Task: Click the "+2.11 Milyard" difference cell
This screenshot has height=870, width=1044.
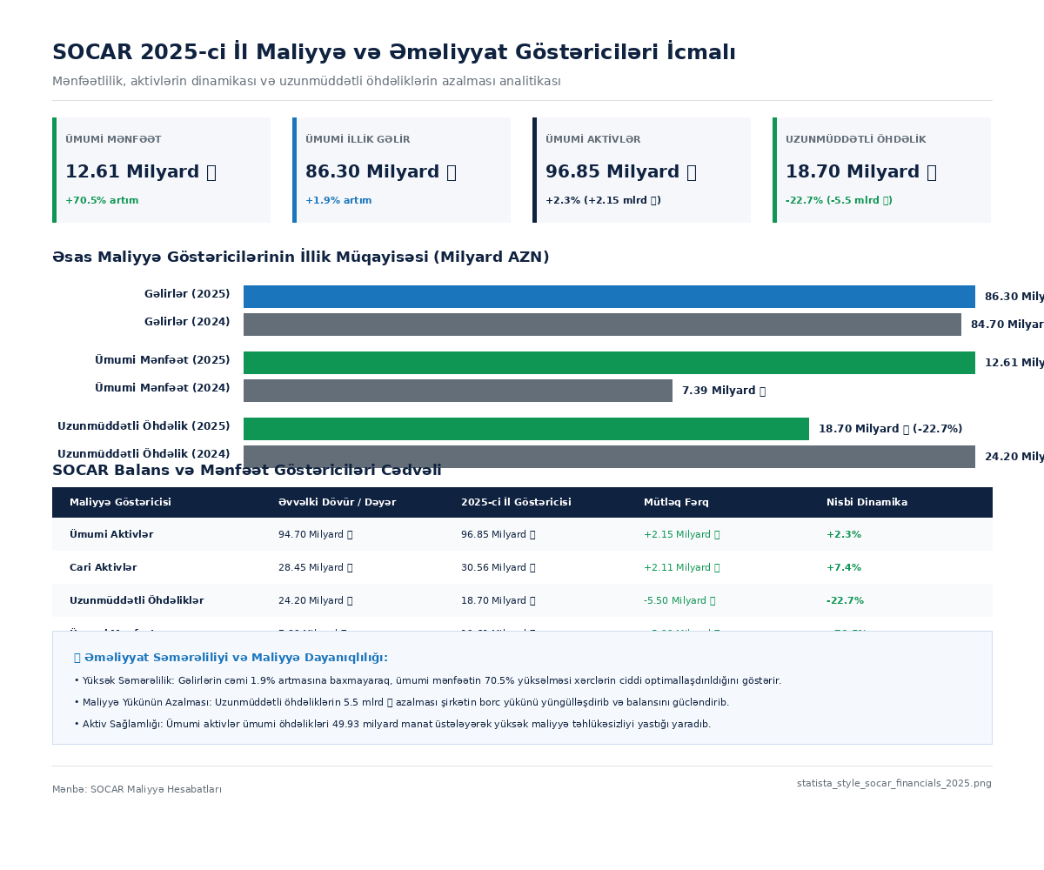Action: tap(682, 568)
